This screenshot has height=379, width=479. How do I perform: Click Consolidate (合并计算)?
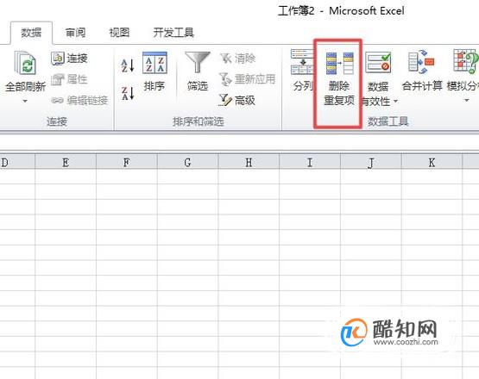[421, 71]
